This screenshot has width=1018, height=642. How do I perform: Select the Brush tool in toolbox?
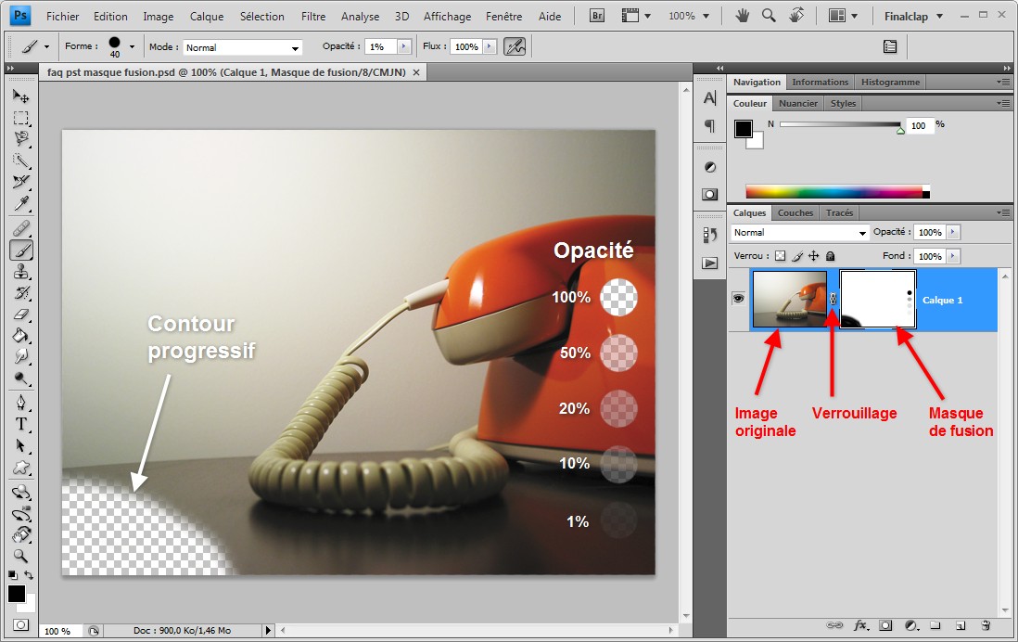point(20,250)
